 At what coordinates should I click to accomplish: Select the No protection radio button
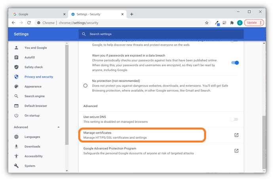(86, 86)
